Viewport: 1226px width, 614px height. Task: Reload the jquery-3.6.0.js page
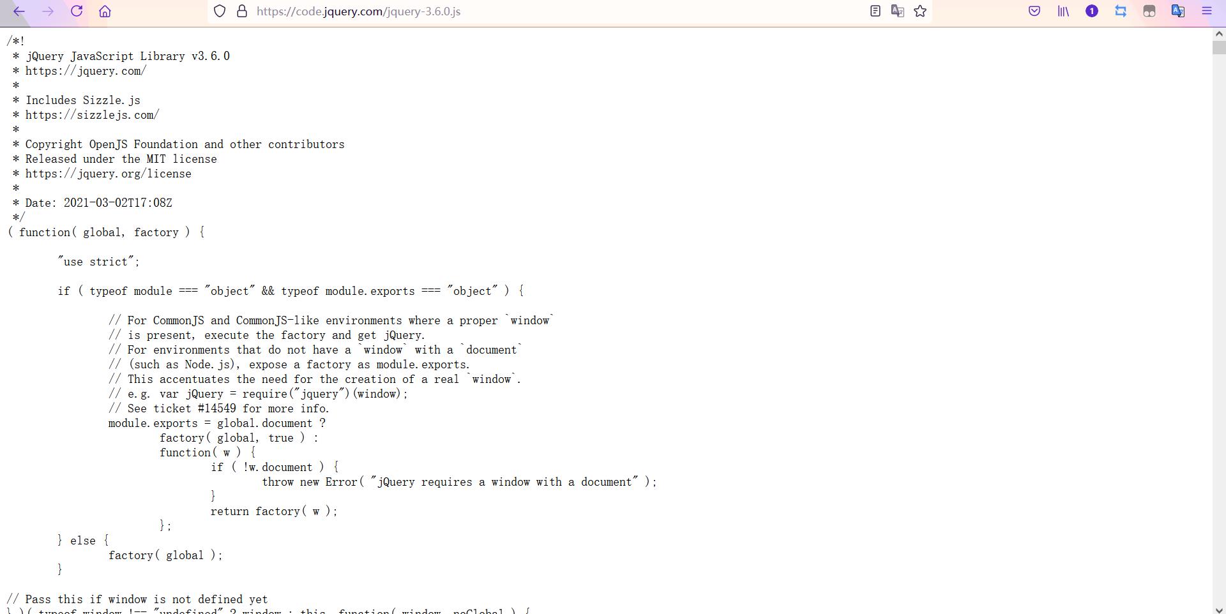pyautogui.click(x=77, y=11)
